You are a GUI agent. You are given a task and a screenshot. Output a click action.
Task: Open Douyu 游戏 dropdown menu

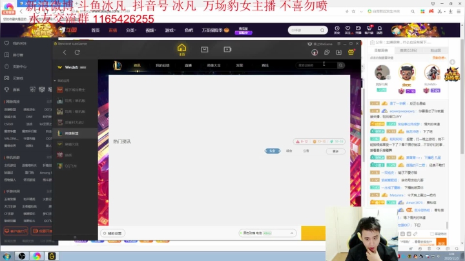click(x=170, y=30)
